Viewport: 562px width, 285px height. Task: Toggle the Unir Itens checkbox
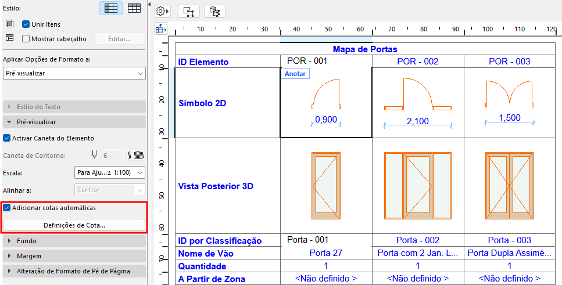[x=26, y=24]
